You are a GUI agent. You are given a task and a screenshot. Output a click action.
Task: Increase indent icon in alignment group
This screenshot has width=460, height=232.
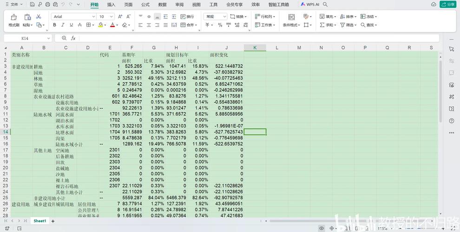click(174, 17)
